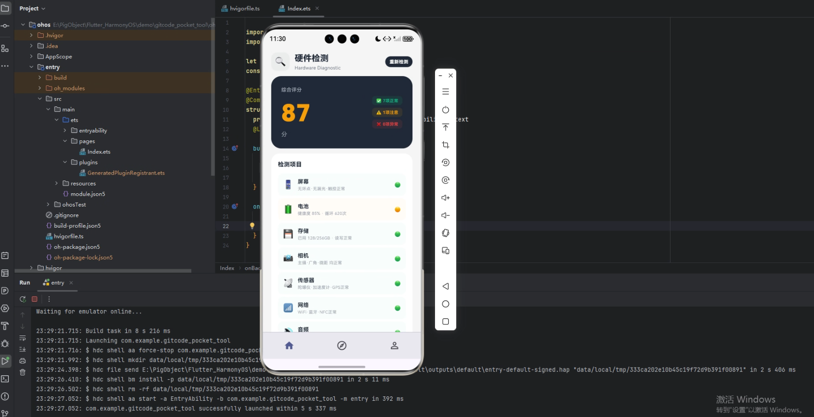Image resolution: width=814 pixels, height=417 pixels.
Task: Rotate emulator clockwise
Action: click(x=445, y=180)
